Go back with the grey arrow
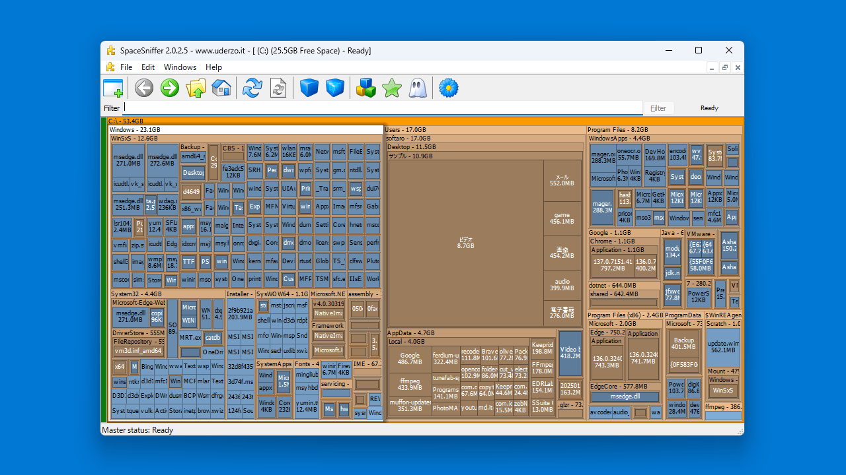The height and width of the screenshot is (475, 846). point(144,88)
